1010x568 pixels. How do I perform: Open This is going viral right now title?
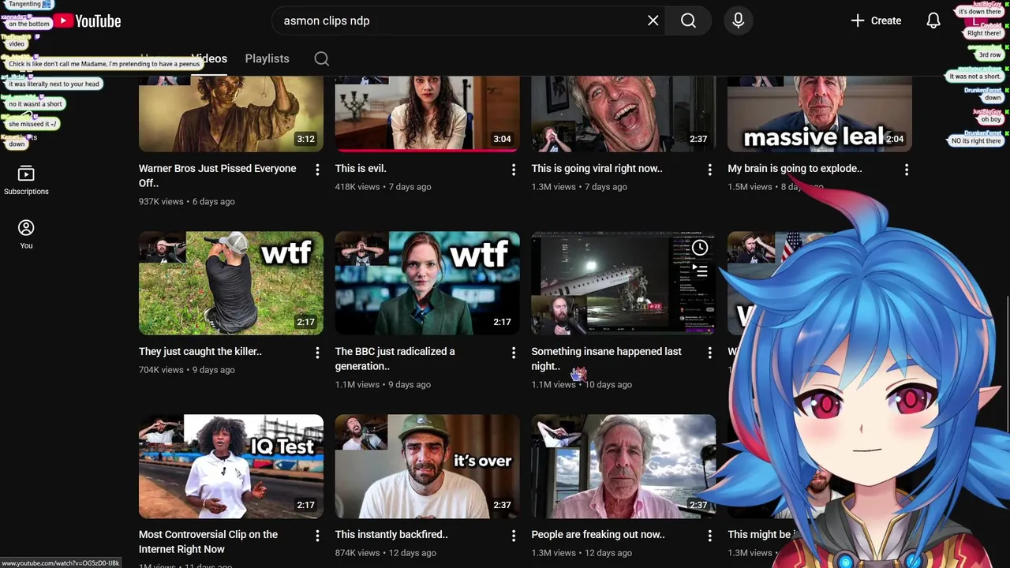click(x=597, y=168)
